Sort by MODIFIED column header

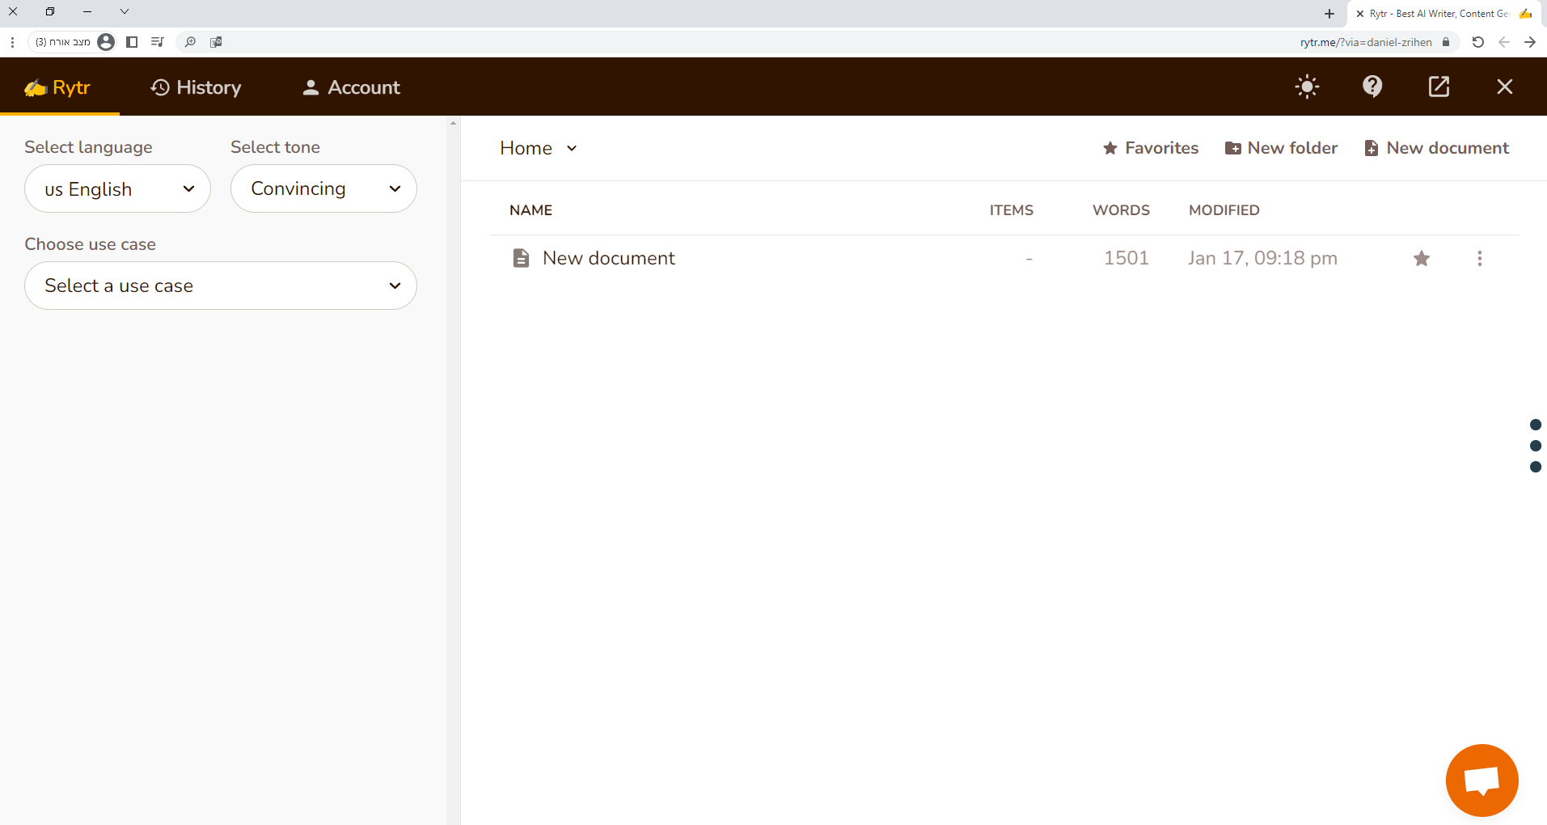coord(1224,210)
